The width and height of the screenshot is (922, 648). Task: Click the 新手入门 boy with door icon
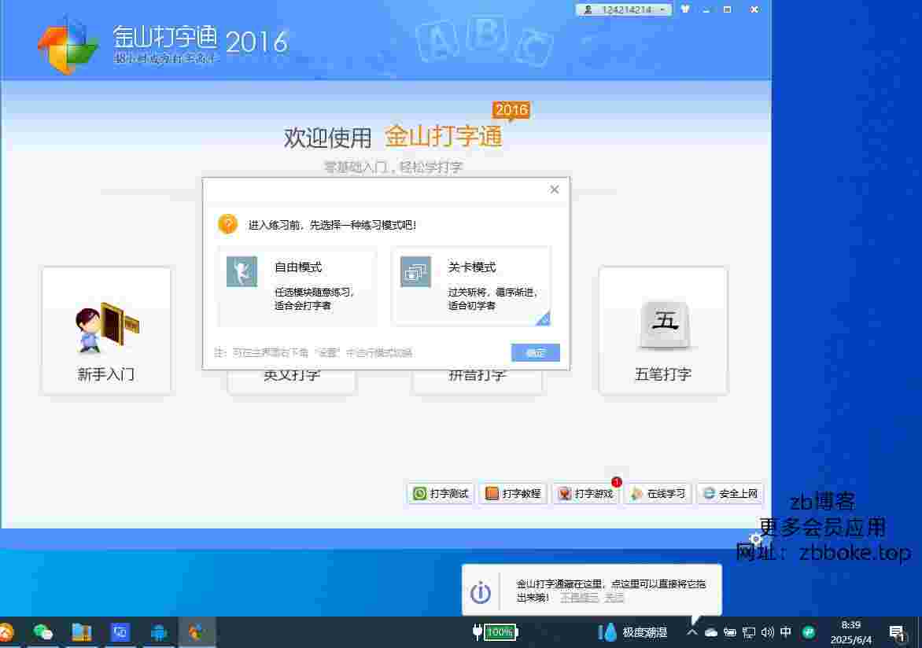click(x=107, y=327)
